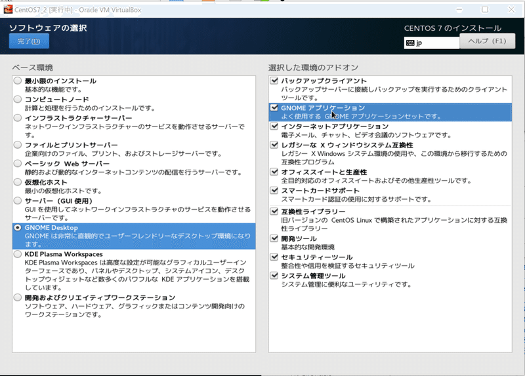Select the GNOME Desktop radio button

pos(18,227)
